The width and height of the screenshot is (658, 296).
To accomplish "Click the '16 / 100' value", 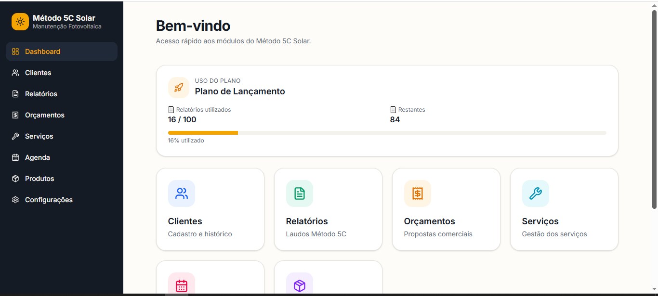I will tap(182, 119).
